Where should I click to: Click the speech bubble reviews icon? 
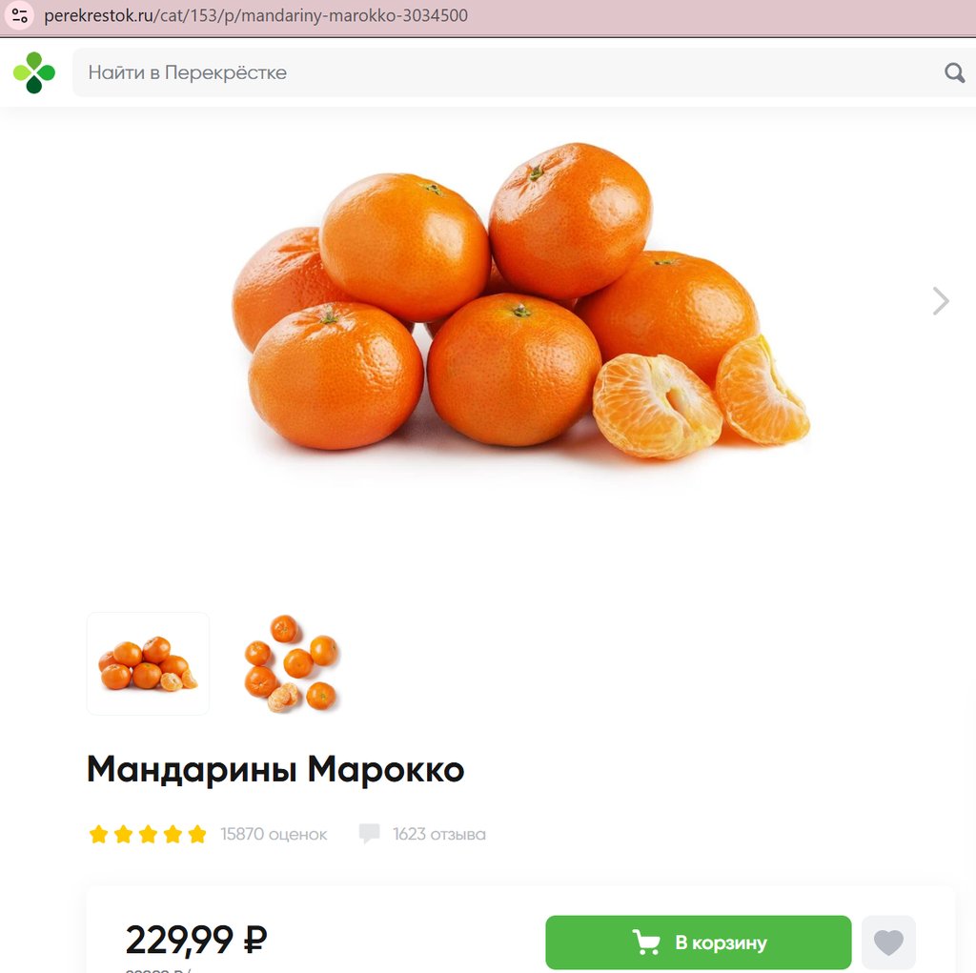pyautogui.click(x=369, y=833)
